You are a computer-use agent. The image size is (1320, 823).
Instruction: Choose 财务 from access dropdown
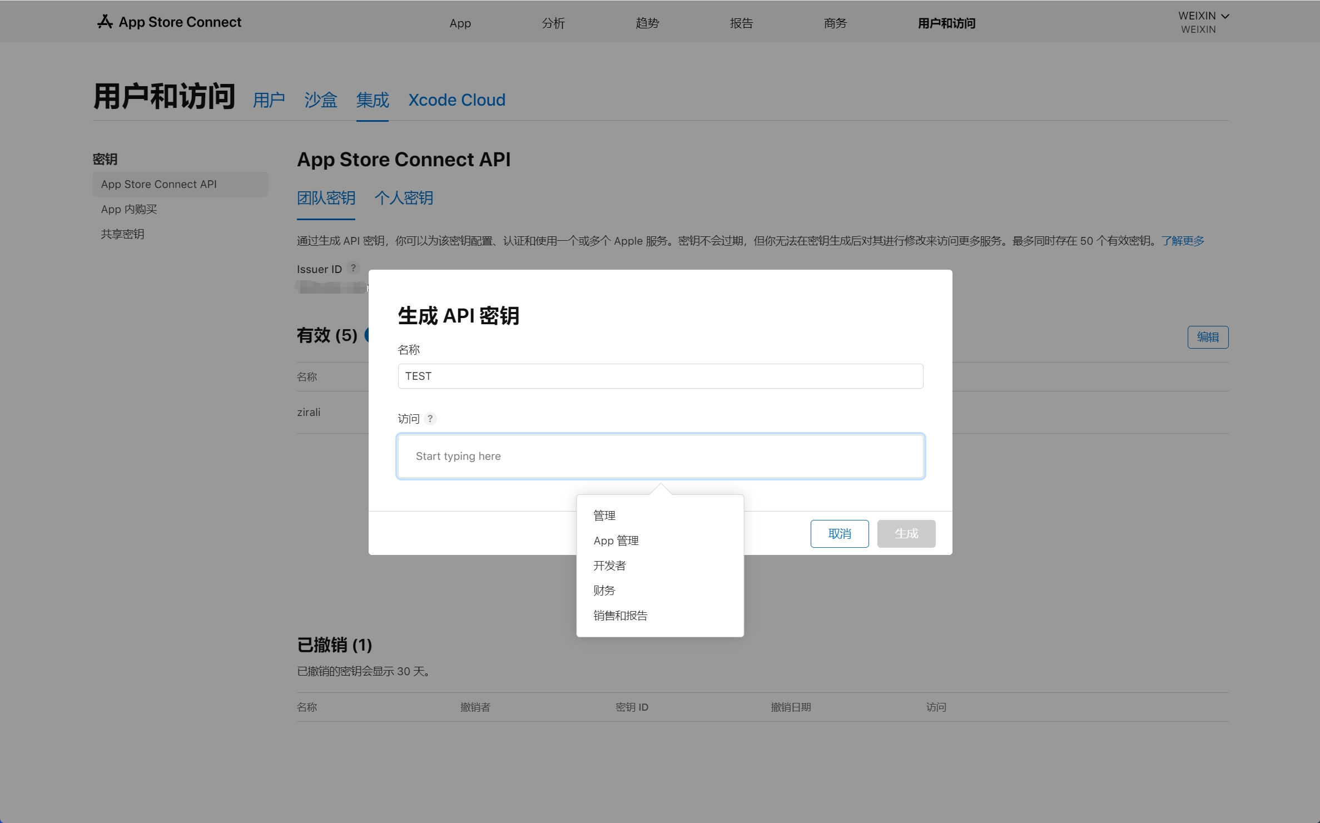point(604,591)
